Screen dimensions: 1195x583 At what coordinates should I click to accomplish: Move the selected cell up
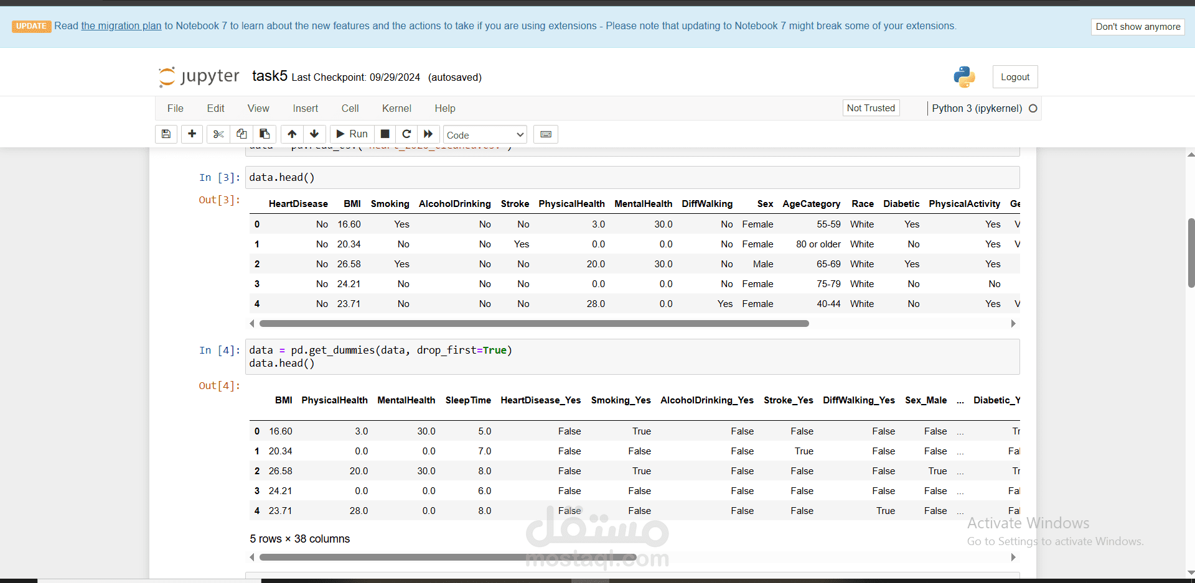pyautogui.click(x=291, y=134)
